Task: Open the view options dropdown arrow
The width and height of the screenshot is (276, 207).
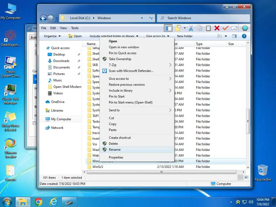Action: [226, 36]
